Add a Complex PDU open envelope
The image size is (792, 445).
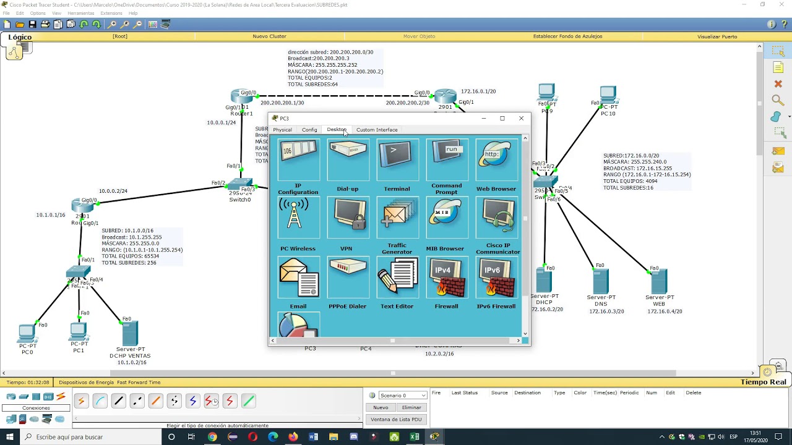pos(778,167)
